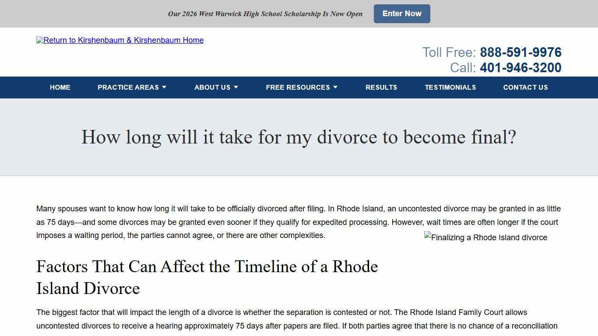Select PRACTICE AREAS in the navigation bar

pos(129,87)
